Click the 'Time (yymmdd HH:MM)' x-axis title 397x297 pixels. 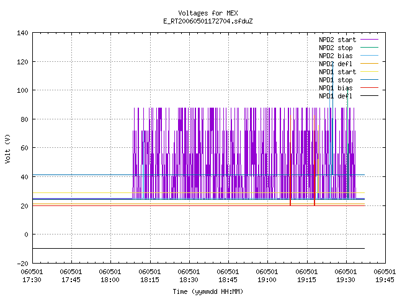point(208,291)
